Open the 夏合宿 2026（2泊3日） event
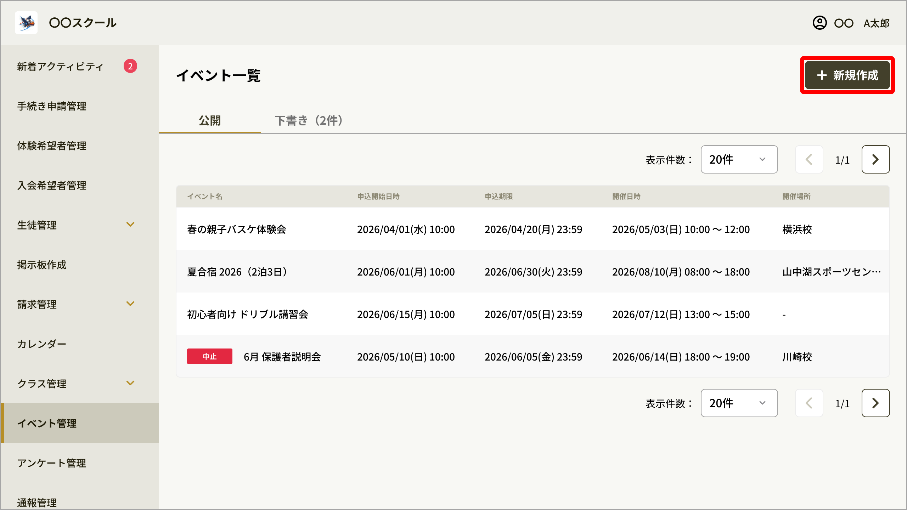This screenshot has width=907, height=510. pyautogui.click(x=237, y=272)
